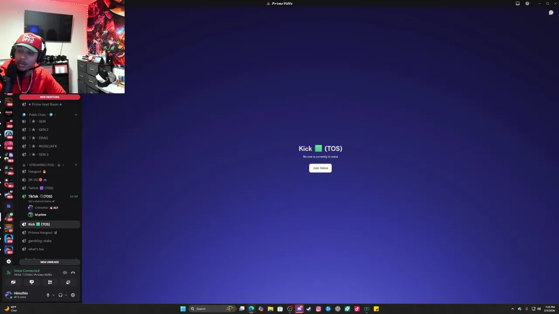The height and width of the screenshot is (314, 559).
Task: Click the Join Voice button
Action: tap(320, 168)
